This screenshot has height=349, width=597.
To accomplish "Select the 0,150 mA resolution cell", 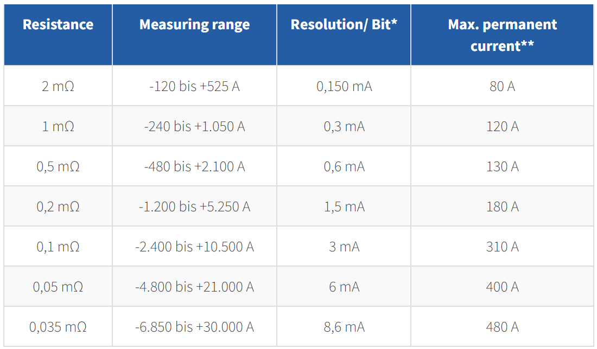I will [344, 86].
